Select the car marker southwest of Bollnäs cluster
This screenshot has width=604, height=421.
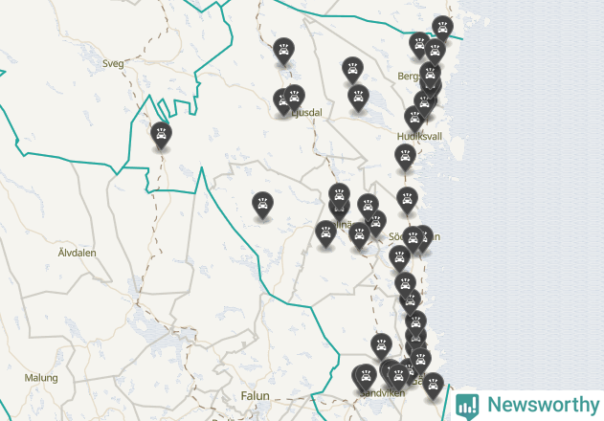point(325,233)
